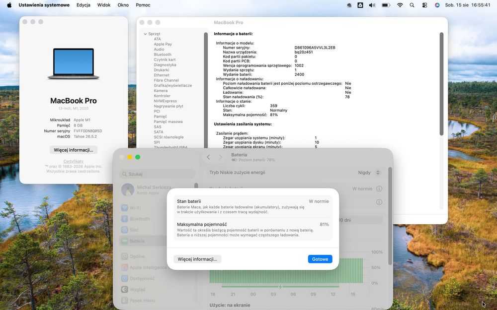
Task: Select PCI in hardware list
Action: click(157, 111)
